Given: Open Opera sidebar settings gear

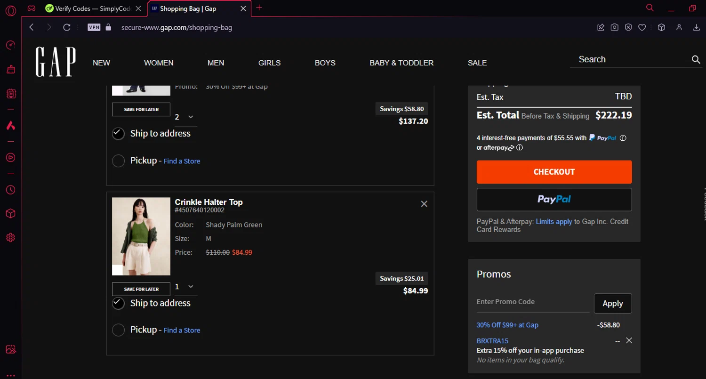Looking at the screenshot, I should pos(10,238).
